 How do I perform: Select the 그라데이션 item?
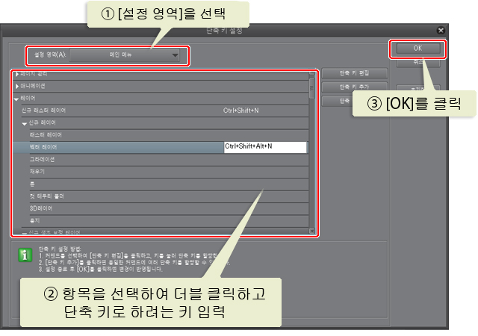coord(43,159)
